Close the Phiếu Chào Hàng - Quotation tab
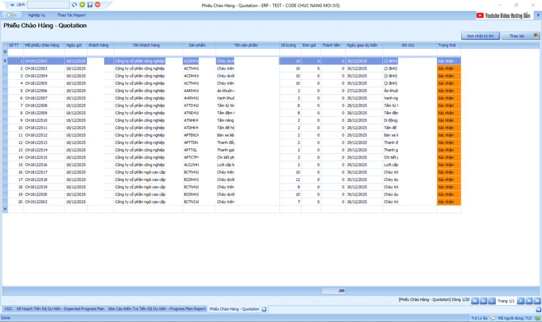The width and height of the screenshot is (542, 322). click(x=264, y=309)
